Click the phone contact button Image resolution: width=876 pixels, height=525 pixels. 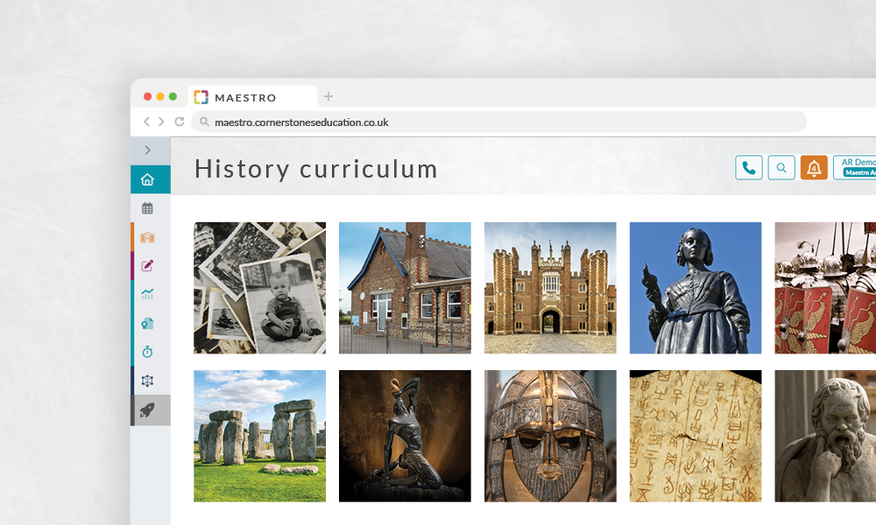[749, 167]
